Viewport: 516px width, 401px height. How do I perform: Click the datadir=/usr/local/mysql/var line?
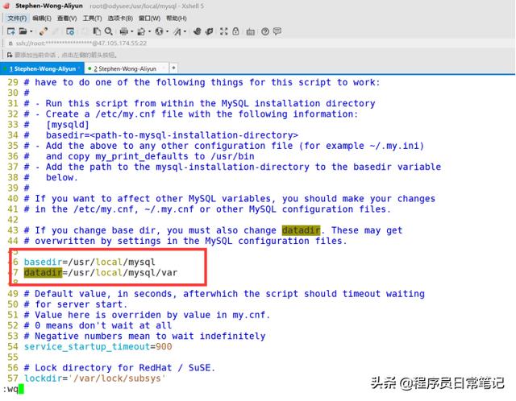pos(100,272)
